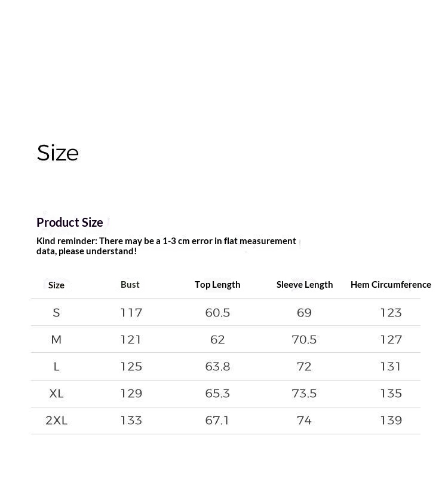448x478 pixels.
Task: Click the kind reminder measurement note
Action: coord(166,246)
